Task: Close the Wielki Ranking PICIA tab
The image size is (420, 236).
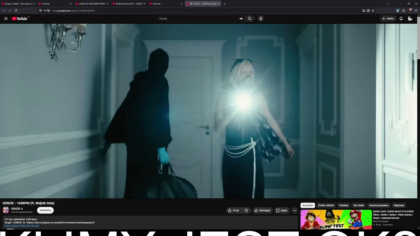Action: point(145,4)
